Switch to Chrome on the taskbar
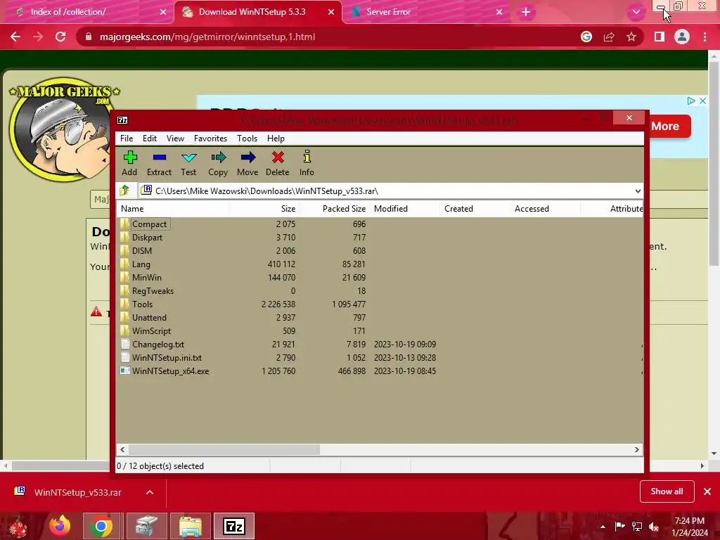Viewport: 720px width, 540px height. [101, 526]
